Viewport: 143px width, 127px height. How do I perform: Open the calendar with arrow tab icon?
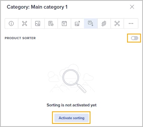[64, 23]
